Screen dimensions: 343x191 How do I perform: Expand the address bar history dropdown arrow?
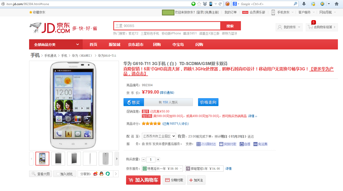[x=216, y=4]
